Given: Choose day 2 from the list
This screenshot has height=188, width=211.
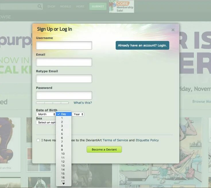Looking at the screenshot, I should pyautogui.click(x=64, y=122).
